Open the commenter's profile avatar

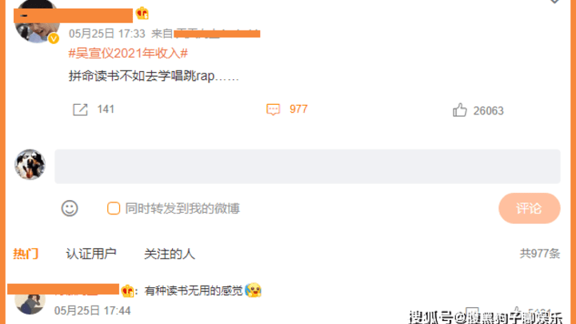pos(30,302)
